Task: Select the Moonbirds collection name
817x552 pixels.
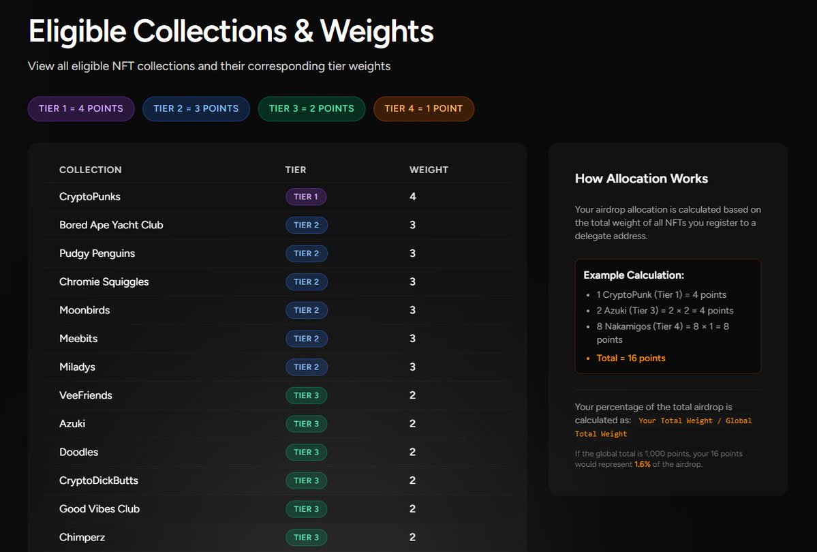Action: point(84,310)
